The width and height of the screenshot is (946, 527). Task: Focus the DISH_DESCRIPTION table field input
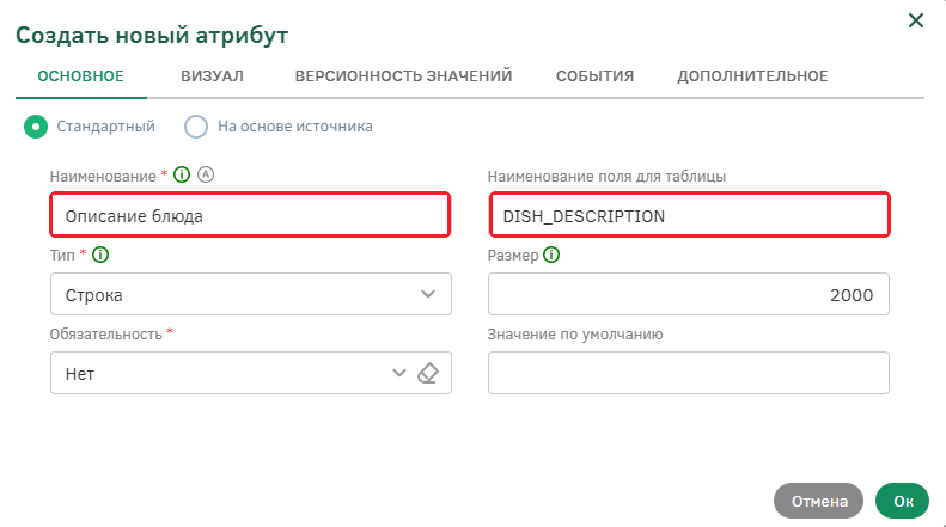click(x=689, y=216)
